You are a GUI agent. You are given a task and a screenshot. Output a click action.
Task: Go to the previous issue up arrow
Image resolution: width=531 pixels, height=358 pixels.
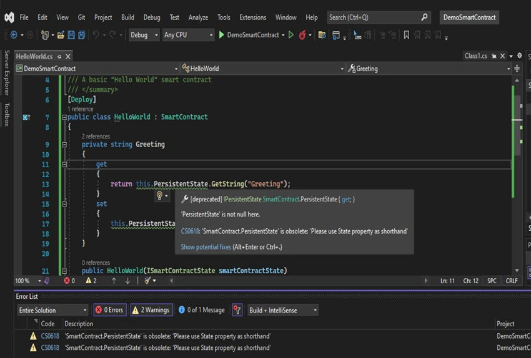[114, 281]
